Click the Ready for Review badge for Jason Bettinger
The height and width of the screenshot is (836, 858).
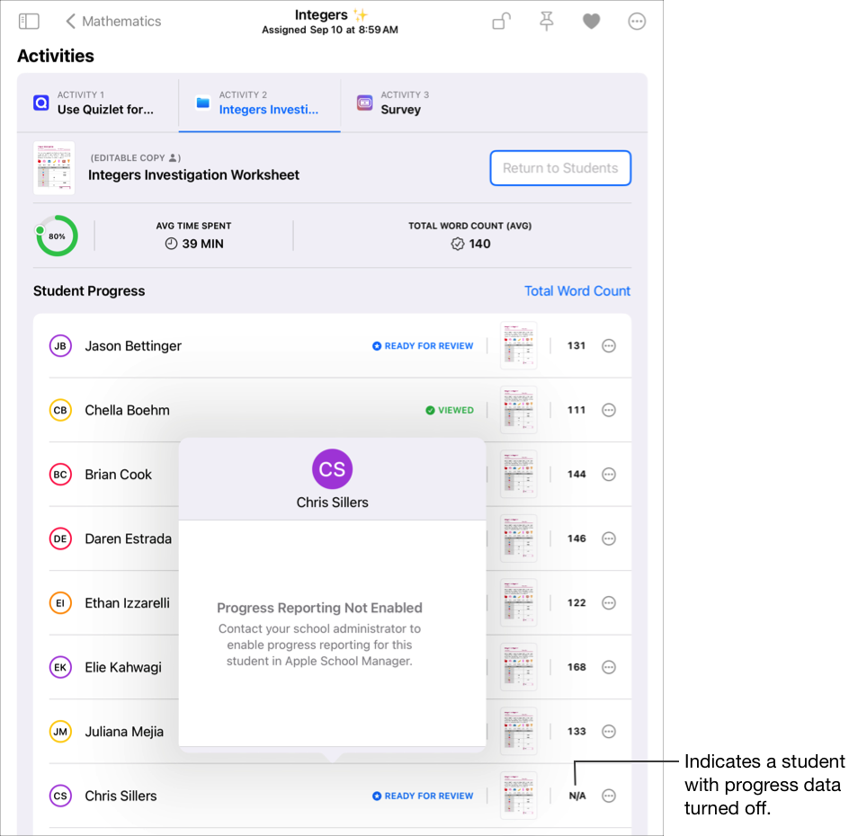click(x=422, y=345)
